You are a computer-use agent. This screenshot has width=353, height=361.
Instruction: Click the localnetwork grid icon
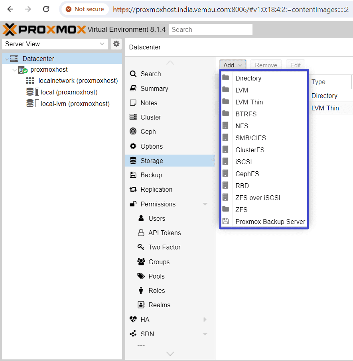30,80
